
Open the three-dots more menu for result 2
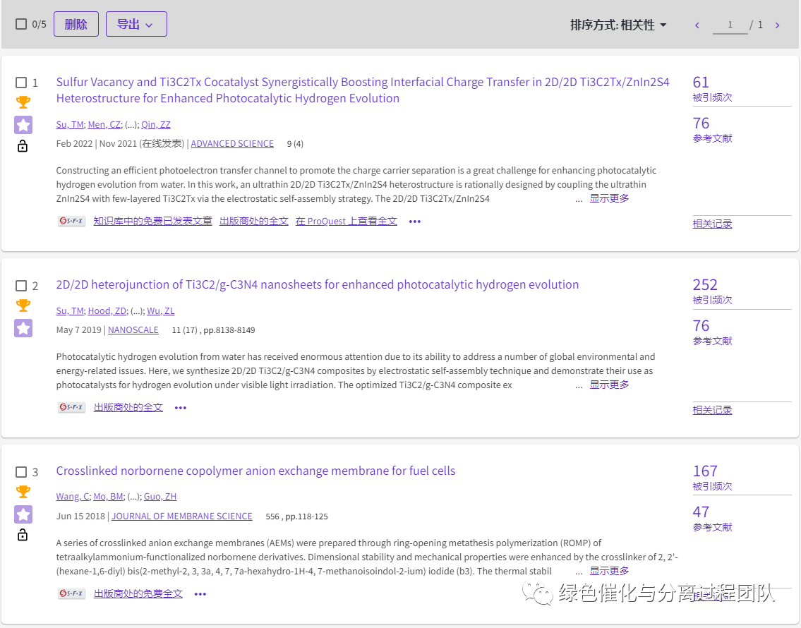[x=181, y=408]
